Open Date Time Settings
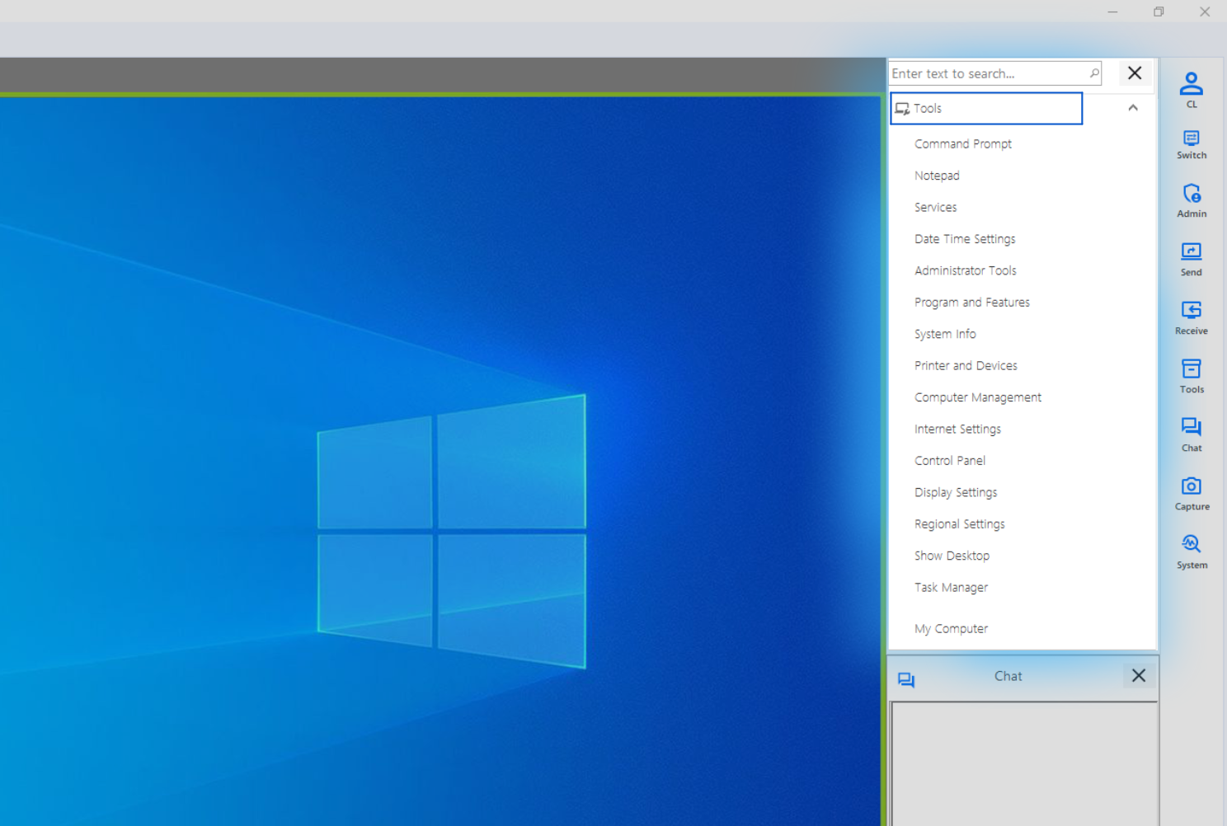 point(965,239)
